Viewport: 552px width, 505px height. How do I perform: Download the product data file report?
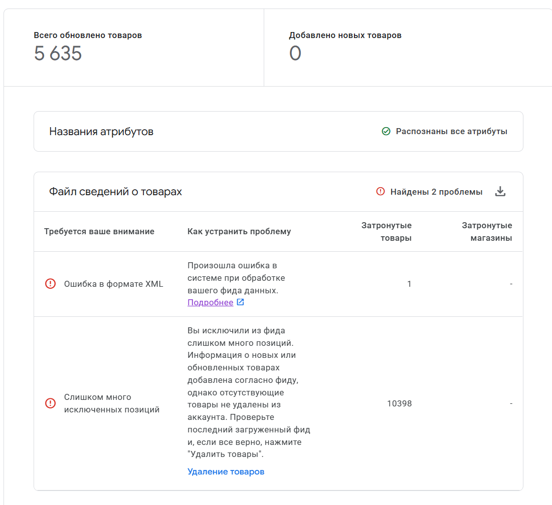tap(500, 192)
